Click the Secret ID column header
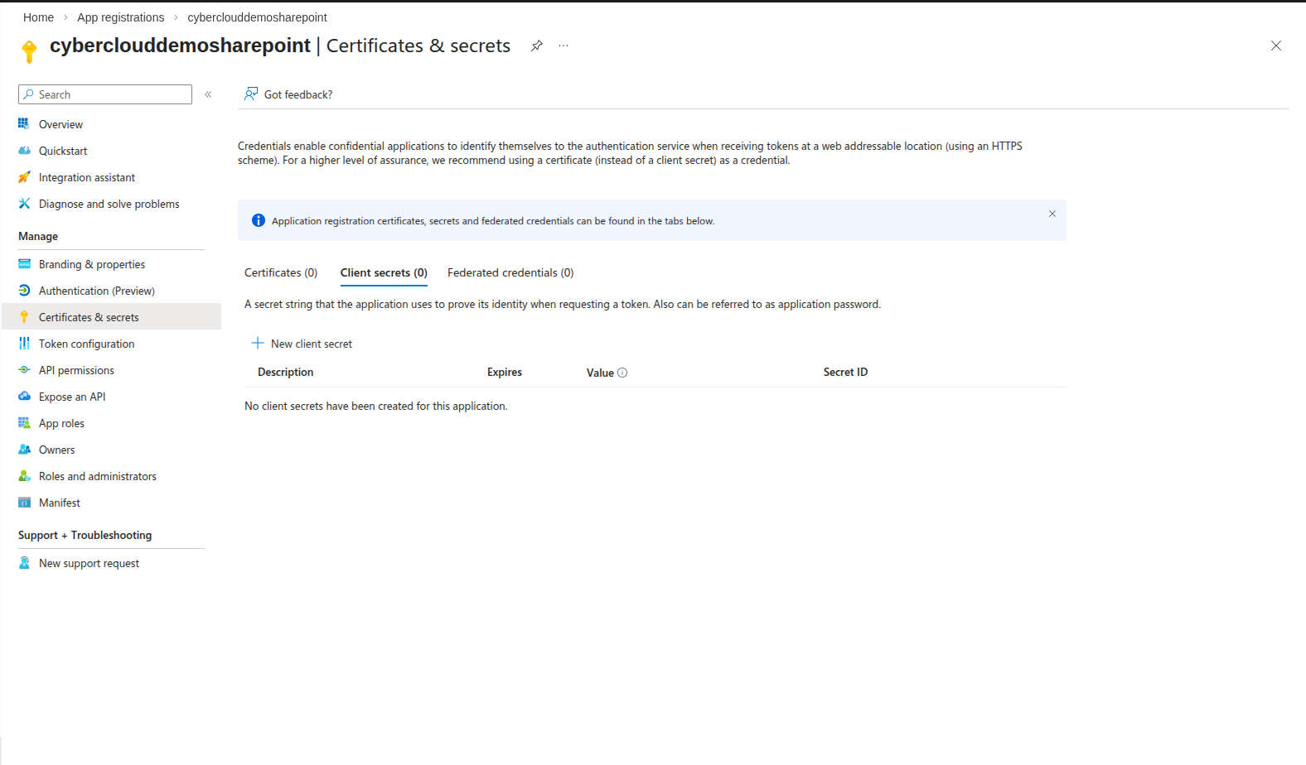Screen dimensions: 1306x765 (x=845, y=373)
